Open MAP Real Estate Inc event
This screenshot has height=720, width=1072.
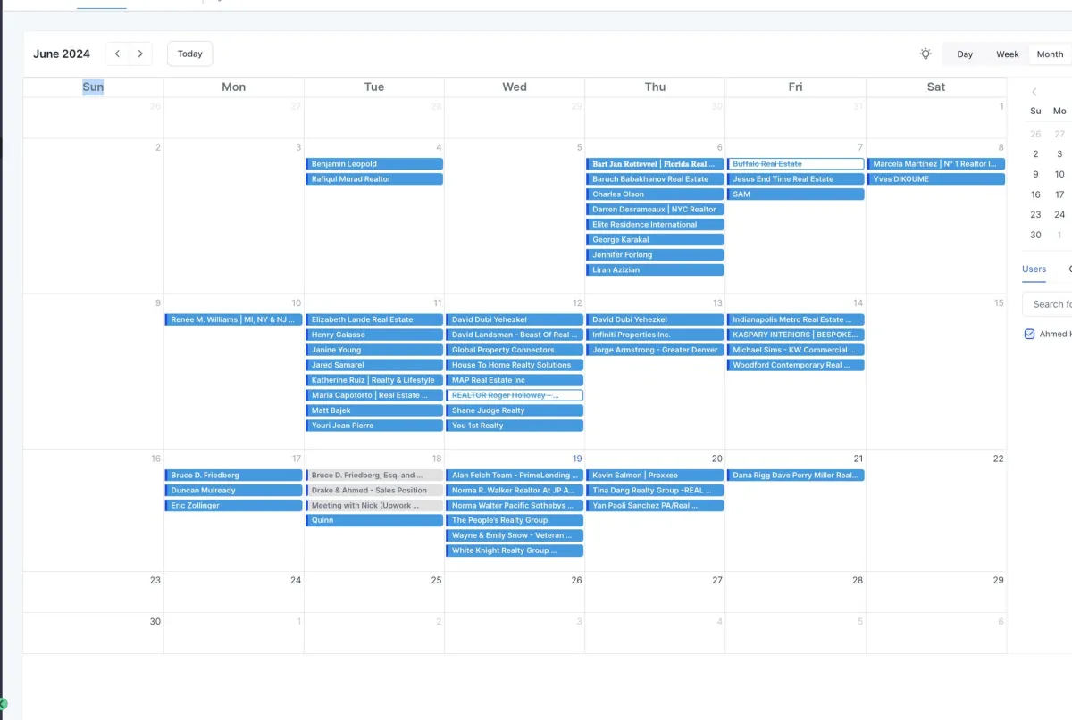pyautogui.click(x=515, y=380)
